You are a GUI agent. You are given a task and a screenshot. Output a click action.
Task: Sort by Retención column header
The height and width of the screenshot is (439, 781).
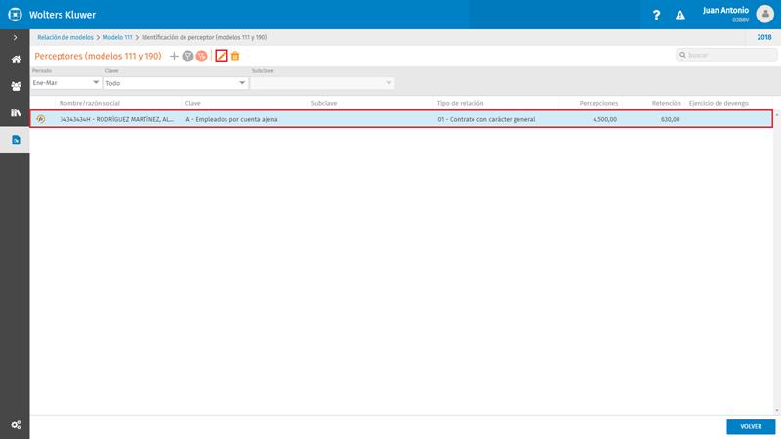point(666,103)
